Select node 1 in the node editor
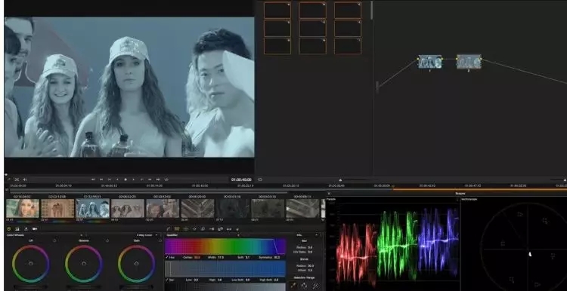This screenshot has width=567, height=291. pyautogui.click(x=430, y=62)
